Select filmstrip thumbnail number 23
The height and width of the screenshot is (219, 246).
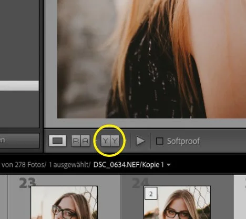[64, 202]
